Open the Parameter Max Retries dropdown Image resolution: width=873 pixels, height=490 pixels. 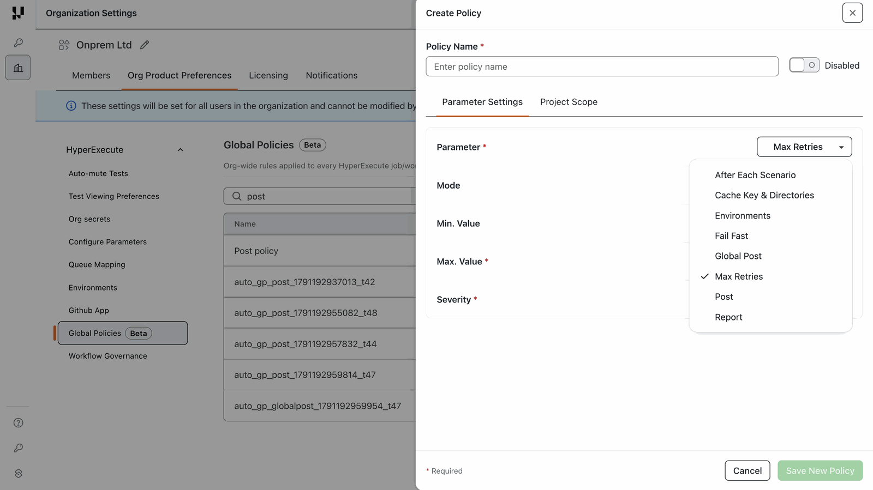tap(804, 147)
